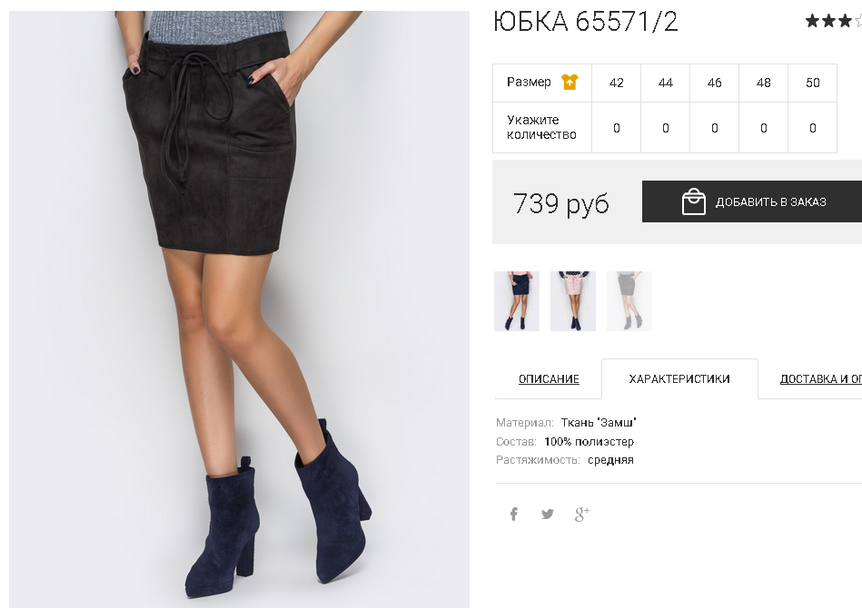862x608 pixels.
Task: Share the product on Facebook
Action: pyautogui.click(x=513, y=515)
